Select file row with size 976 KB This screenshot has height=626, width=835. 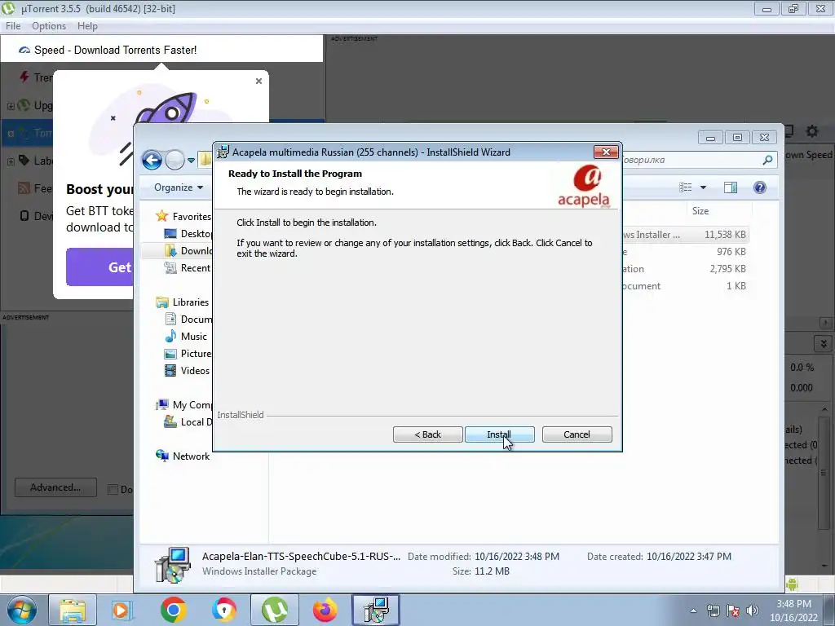(685, 252)
